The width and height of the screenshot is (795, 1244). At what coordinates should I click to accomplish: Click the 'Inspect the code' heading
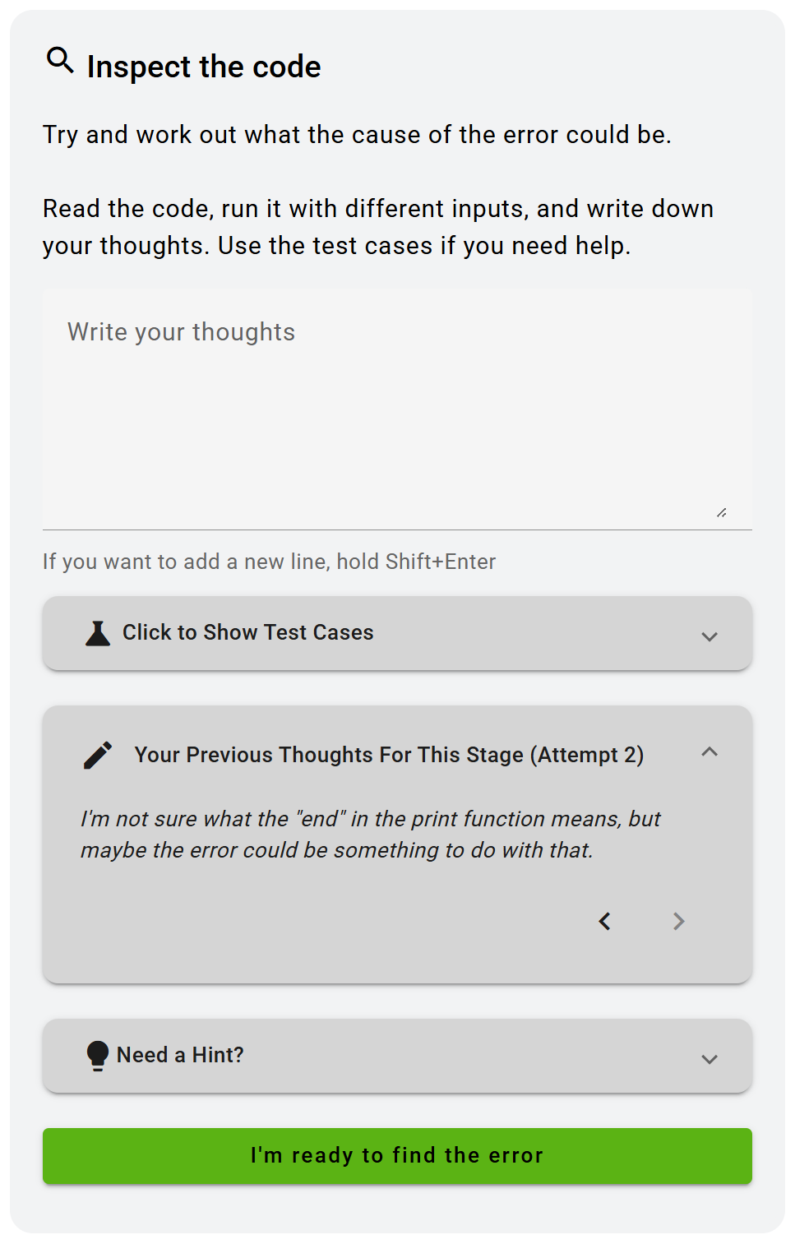[204, 67]
